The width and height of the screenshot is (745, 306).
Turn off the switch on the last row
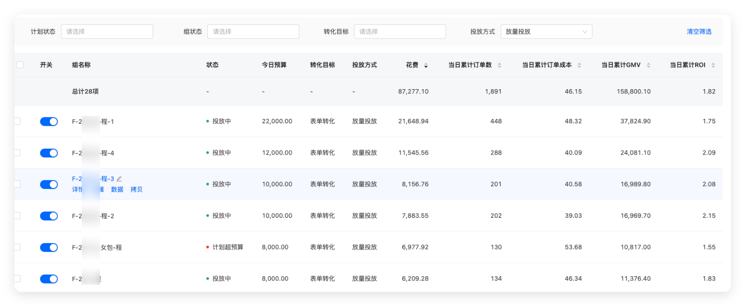[x=49, y=278]
